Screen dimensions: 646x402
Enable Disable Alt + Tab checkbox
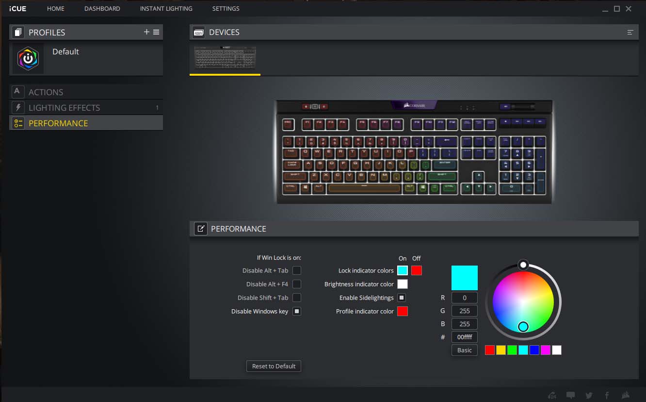(x=297, y=270)
